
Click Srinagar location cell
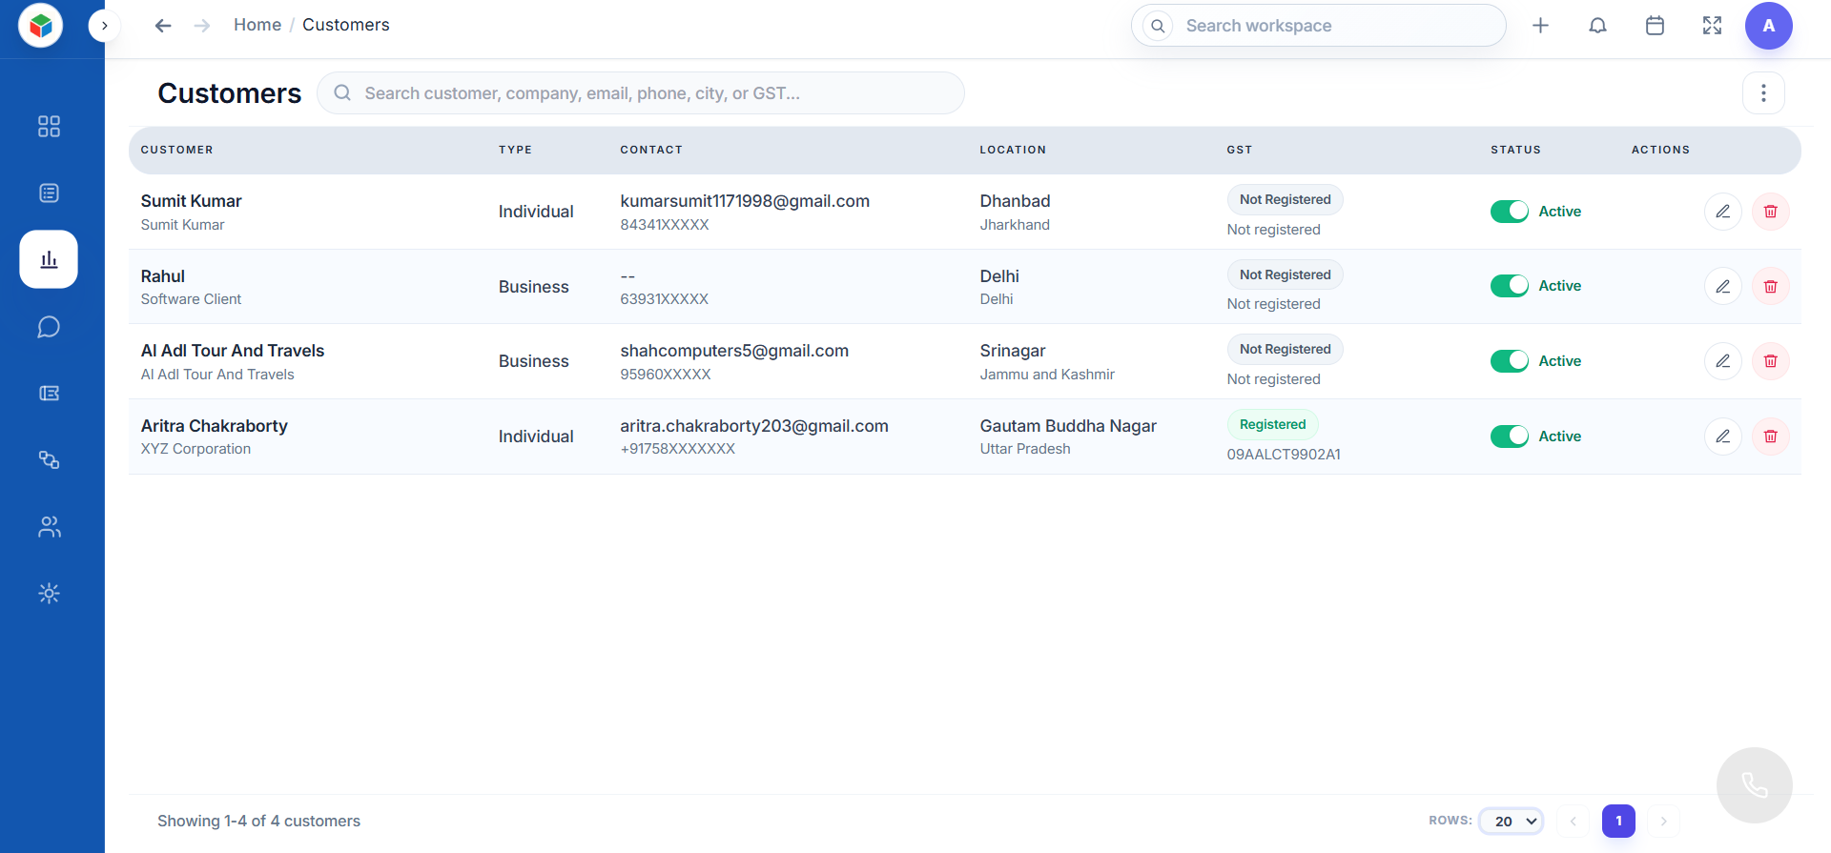[1013, 351]
